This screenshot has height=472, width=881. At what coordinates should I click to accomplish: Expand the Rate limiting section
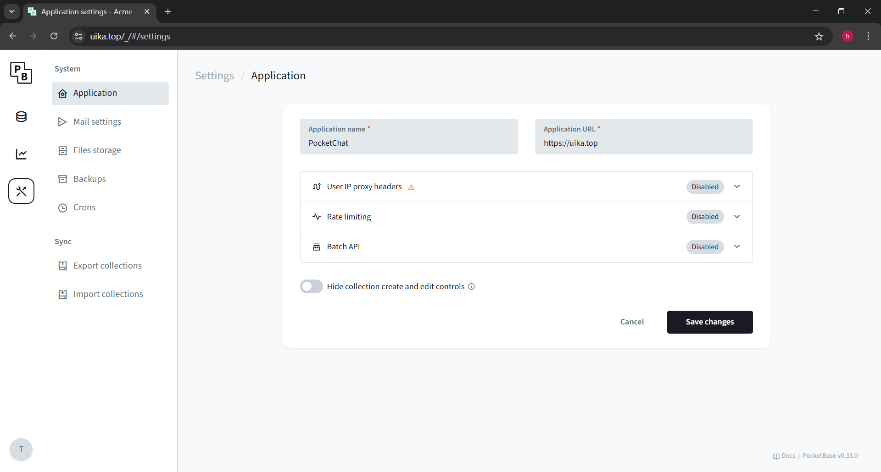click(x=526, y=217)
